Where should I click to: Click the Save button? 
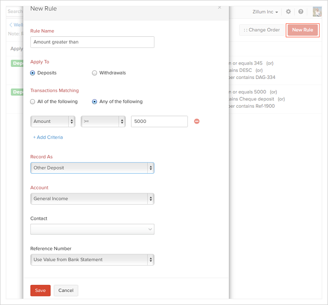(x=40, y=290)
